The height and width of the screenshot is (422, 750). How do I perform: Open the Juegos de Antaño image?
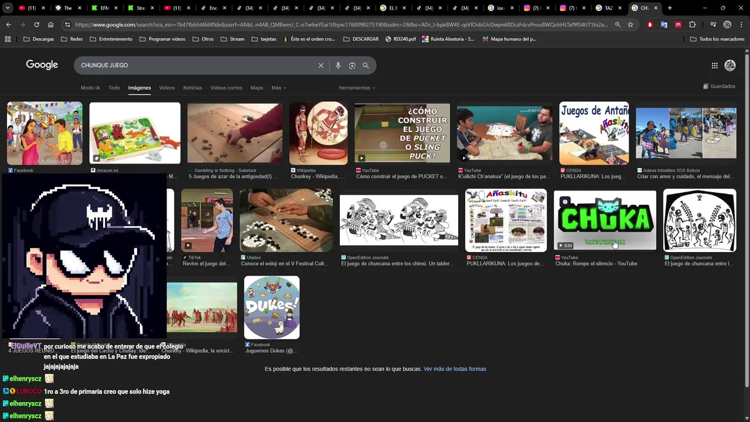coord(594,133)
